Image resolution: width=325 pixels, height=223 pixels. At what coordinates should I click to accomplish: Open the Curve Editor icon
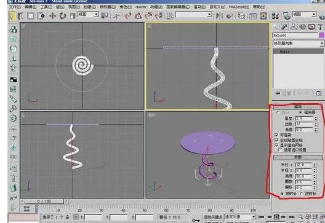(253, 16)
